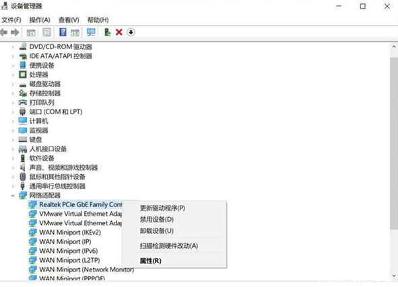Image resolution: width=398 pixels, height=287 pixels.
Task: Click the Forward arrow toolbar icon
Action: [x=15, y=32]
